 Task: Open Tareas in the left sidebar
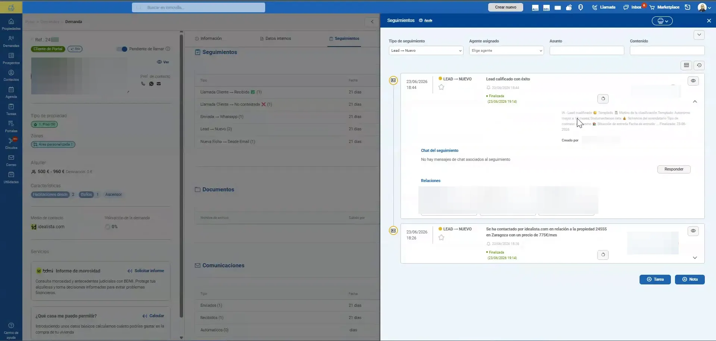click(x=11, y=109)
